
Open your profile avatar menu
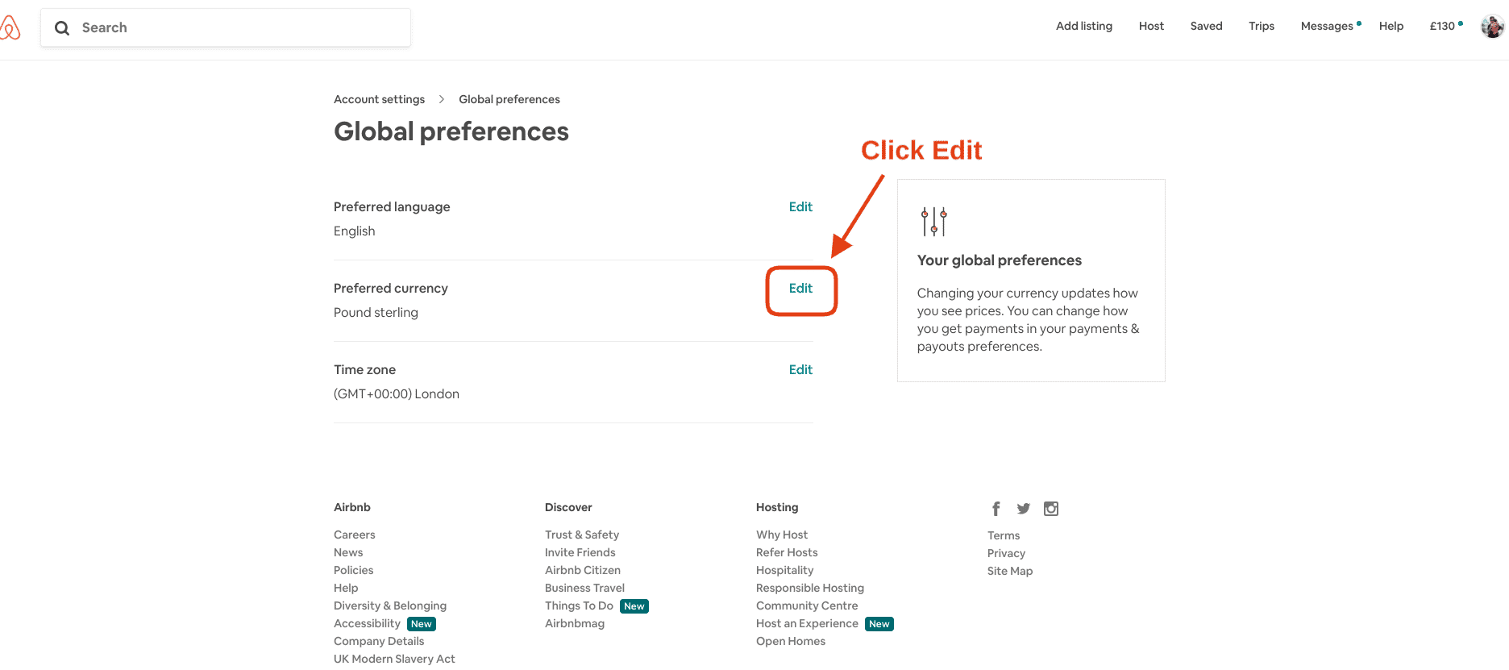1492,26
